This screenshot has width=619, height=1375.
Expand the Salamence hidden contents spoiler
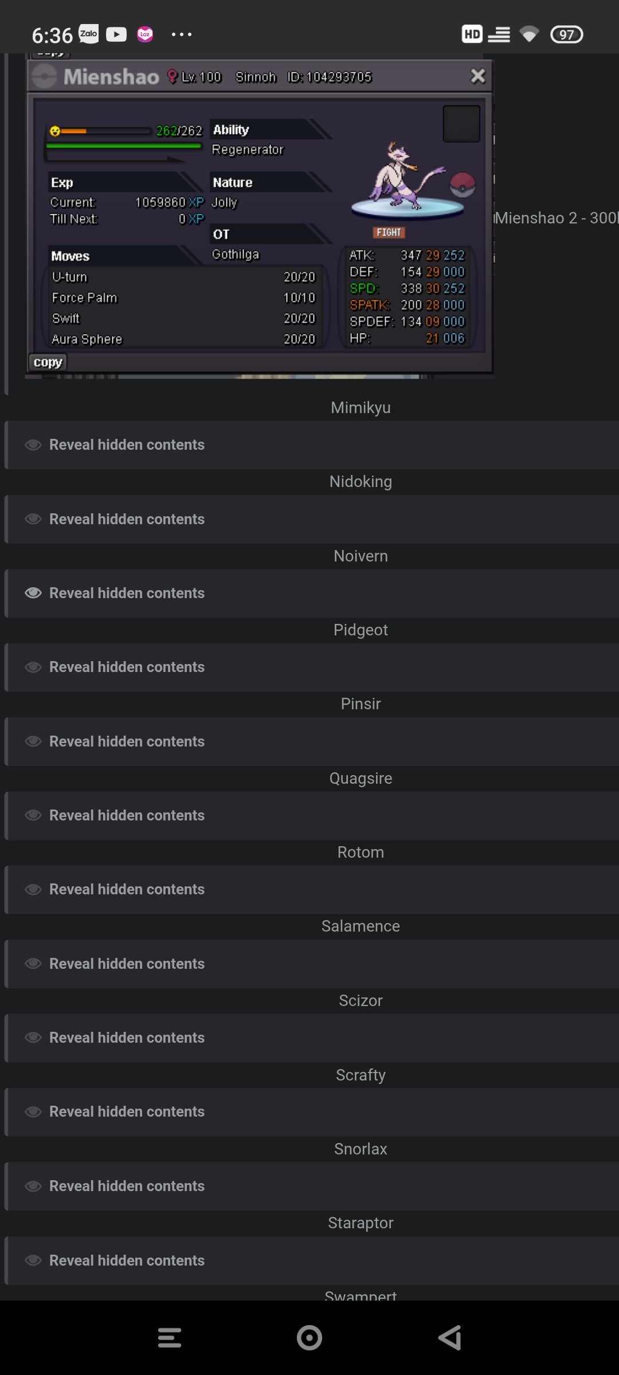pos(127,964)
